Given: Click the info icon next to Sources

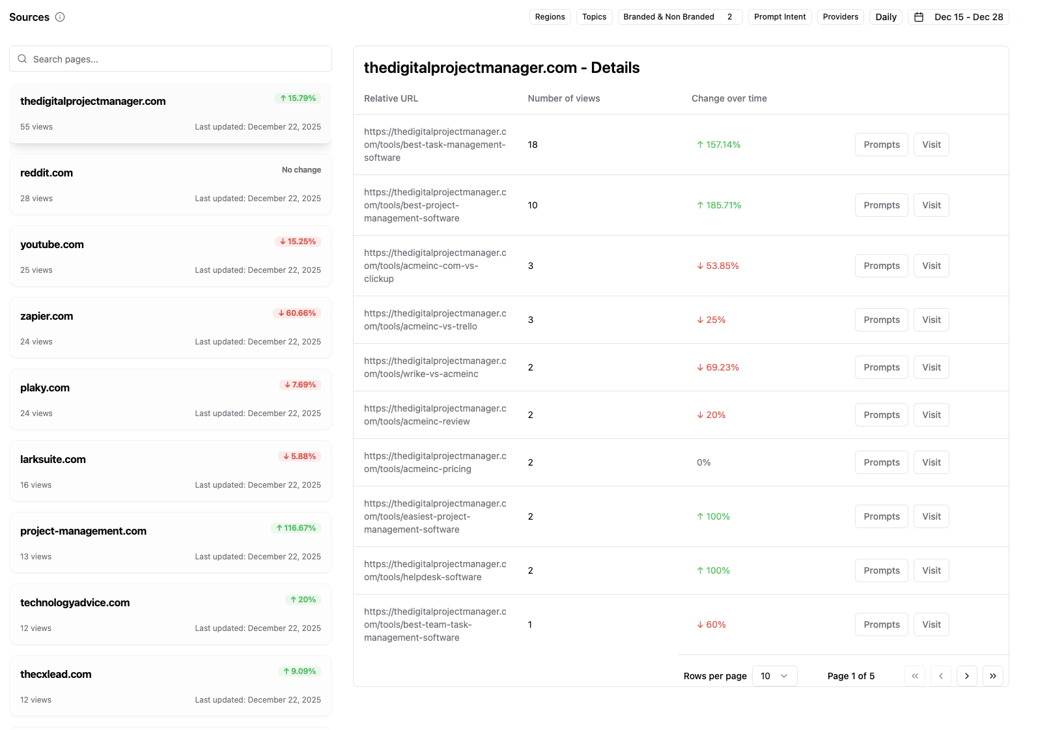Looking at the screenshot, I should 60,17.
